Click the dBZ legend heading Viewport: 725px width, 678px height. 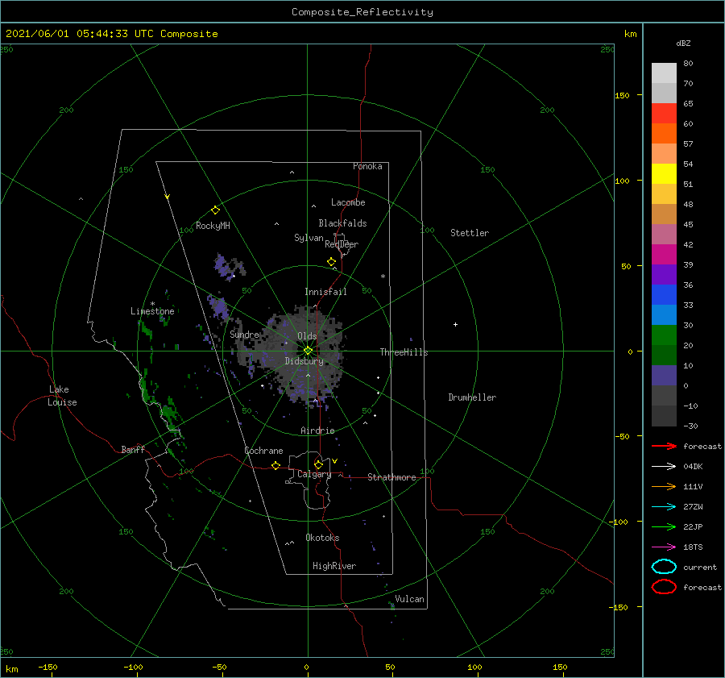pyautogui.click(x=683, y=43)
